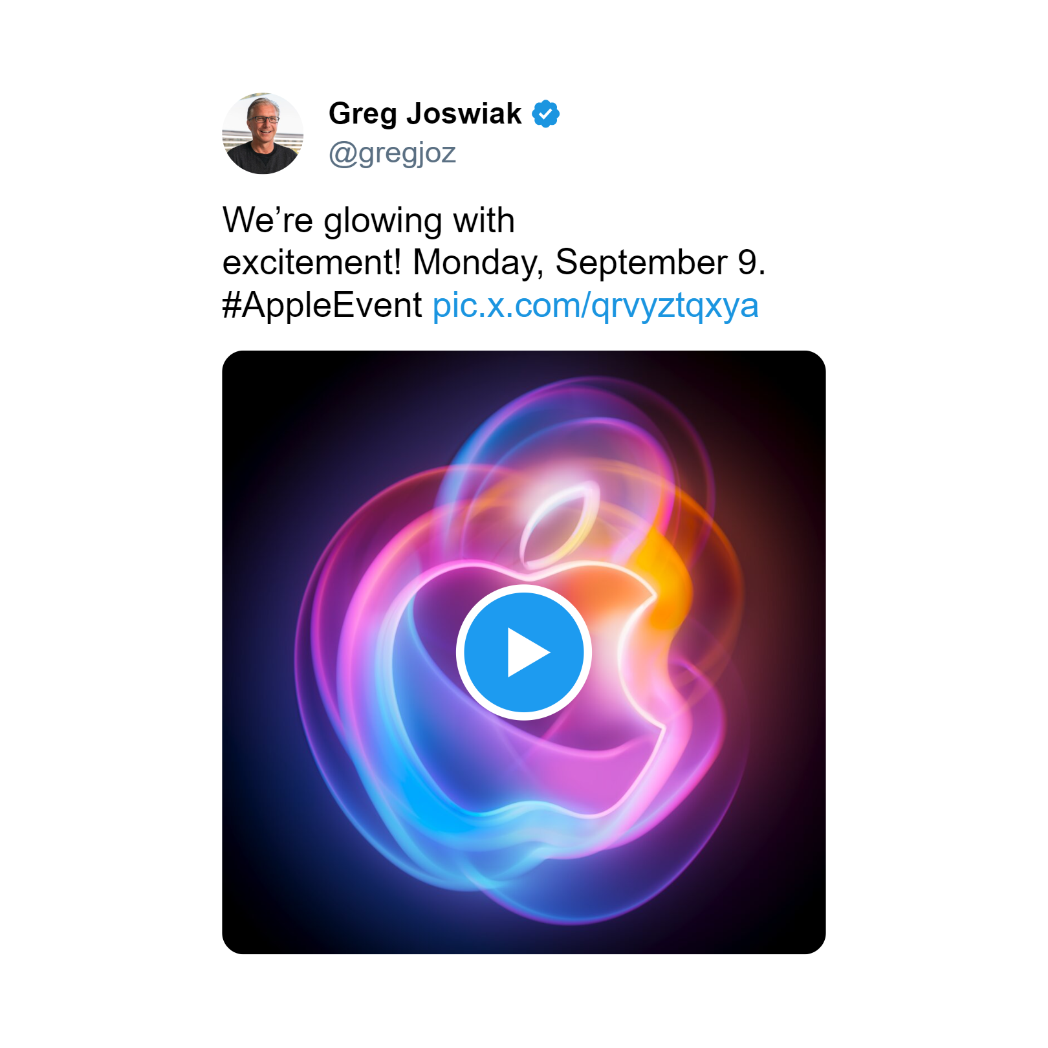The image size is (1048, 1048).
Task: Click the "We're glowing with" text line
Action: click(x=369, y=221)
